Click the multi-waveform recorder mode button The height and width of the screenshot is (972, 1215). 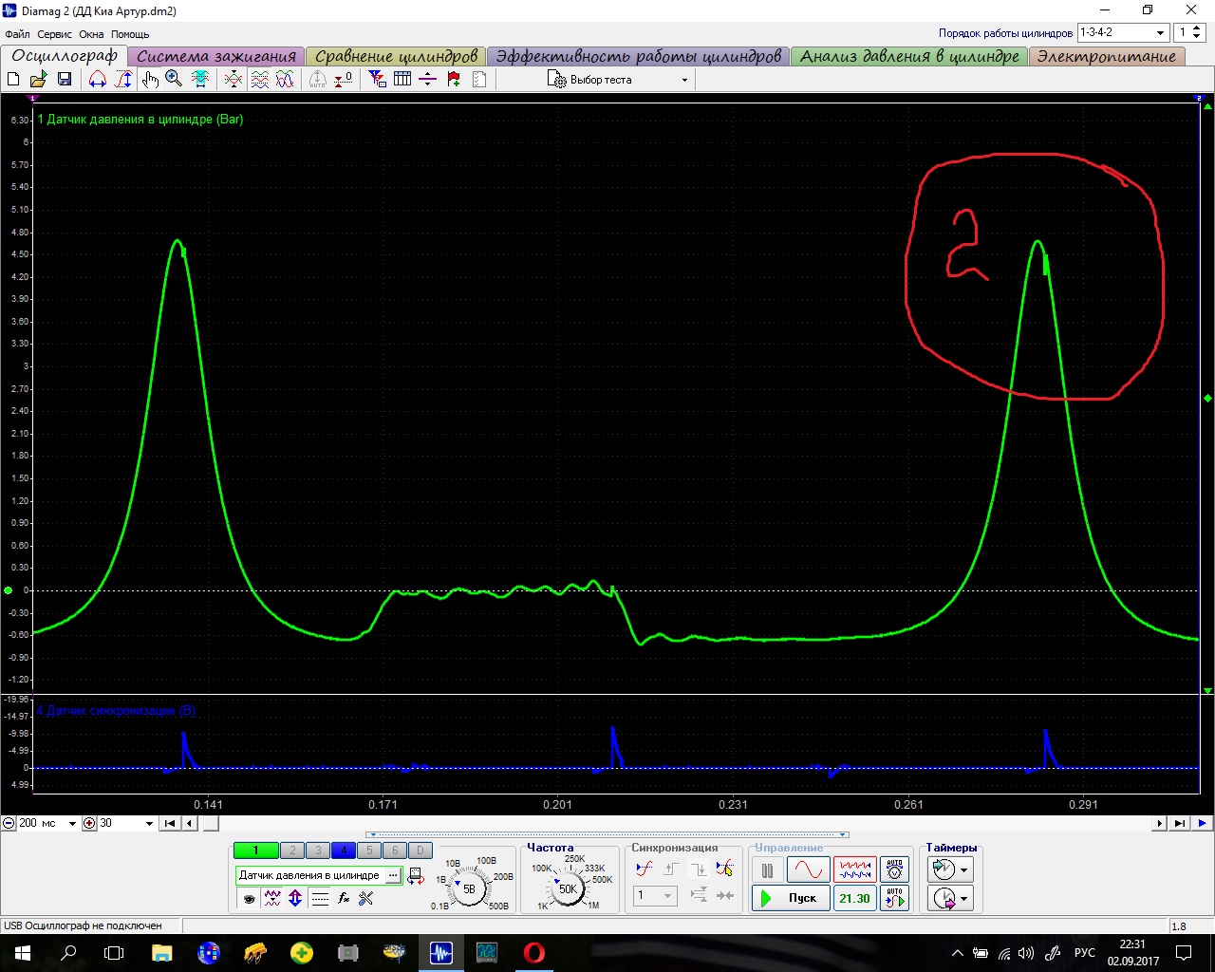854,869
